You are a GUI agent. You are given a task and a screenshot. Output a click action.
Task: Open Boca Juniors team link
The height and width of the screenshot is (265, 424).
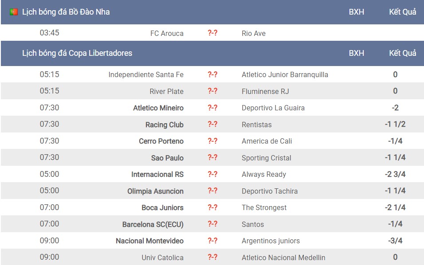[162, 207]
